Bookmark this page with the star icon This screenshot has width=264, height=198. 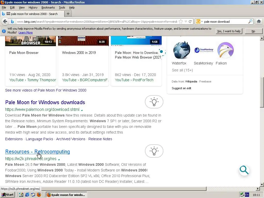(x=181, y=22)
